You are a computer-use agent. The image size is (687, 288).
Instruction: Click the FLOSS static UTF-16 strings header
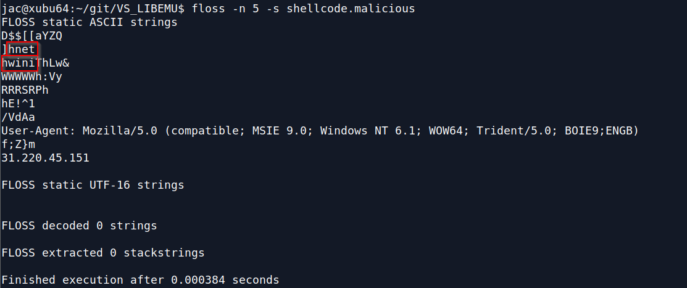tap(93, 185)
